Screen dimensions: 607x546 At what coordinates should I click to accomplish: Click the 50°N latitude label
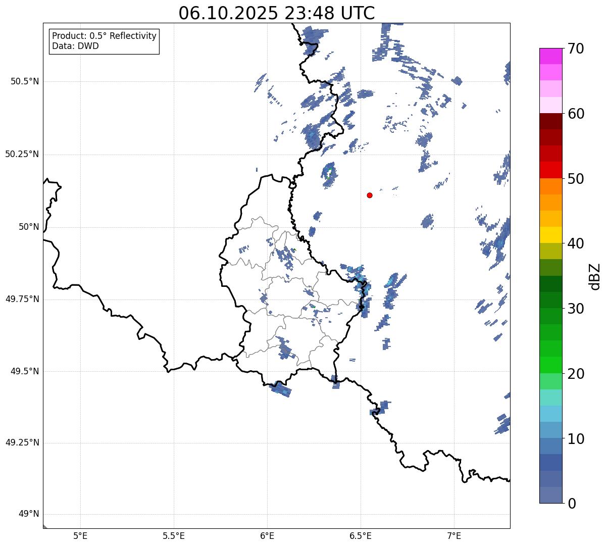(x=29, y=227)
